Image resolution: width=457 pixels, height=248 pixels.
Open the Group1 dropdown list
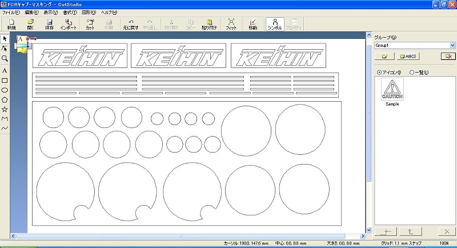coord(452,46)
